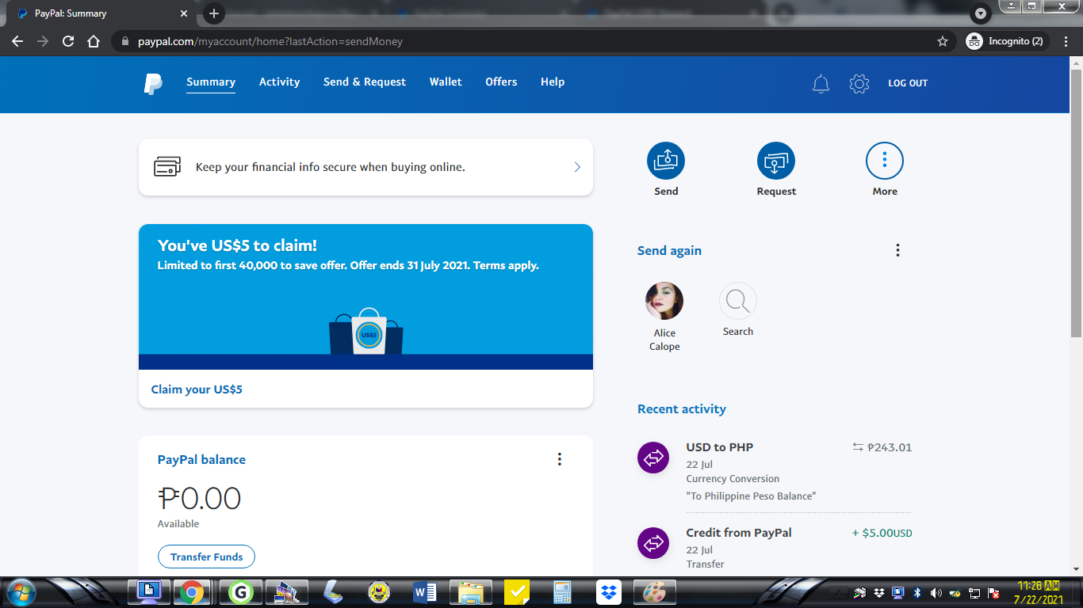Image resolution: width=1083 pixels, height=608 pixels.
Task: Click the taskbar clock and date
Action: [1039, 593]
